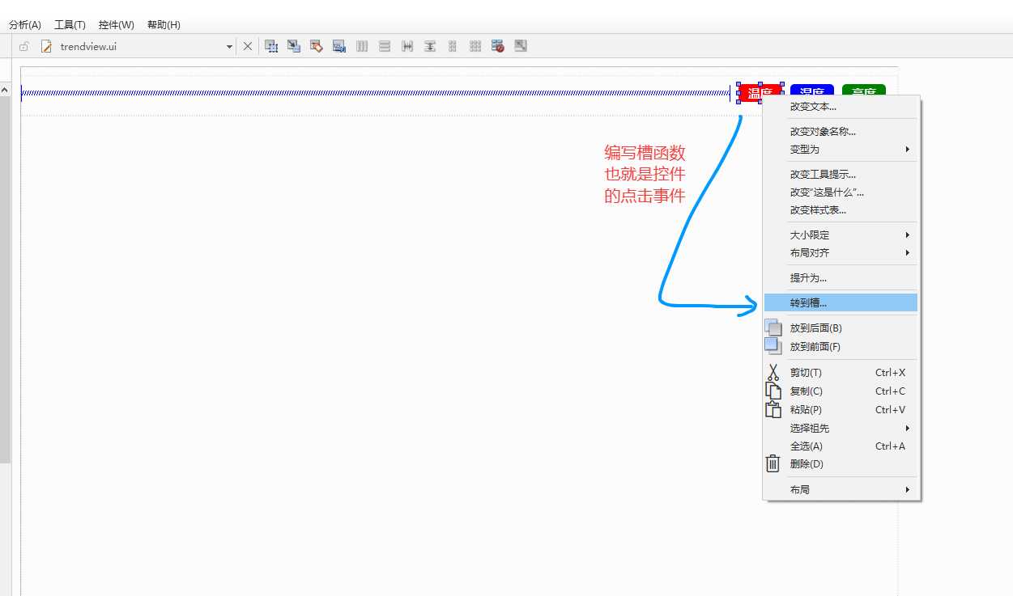Expand the 变型为 submenu
The width and height of the screenshot is (1013, 596).
[x=841, y=149]
